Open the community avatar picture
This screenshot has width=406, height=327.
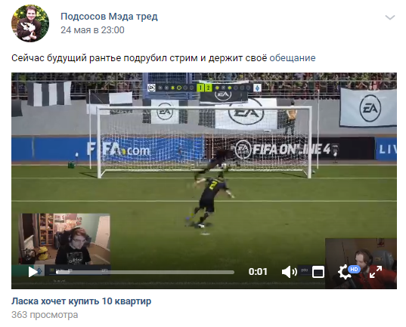(x=30, y=23)
